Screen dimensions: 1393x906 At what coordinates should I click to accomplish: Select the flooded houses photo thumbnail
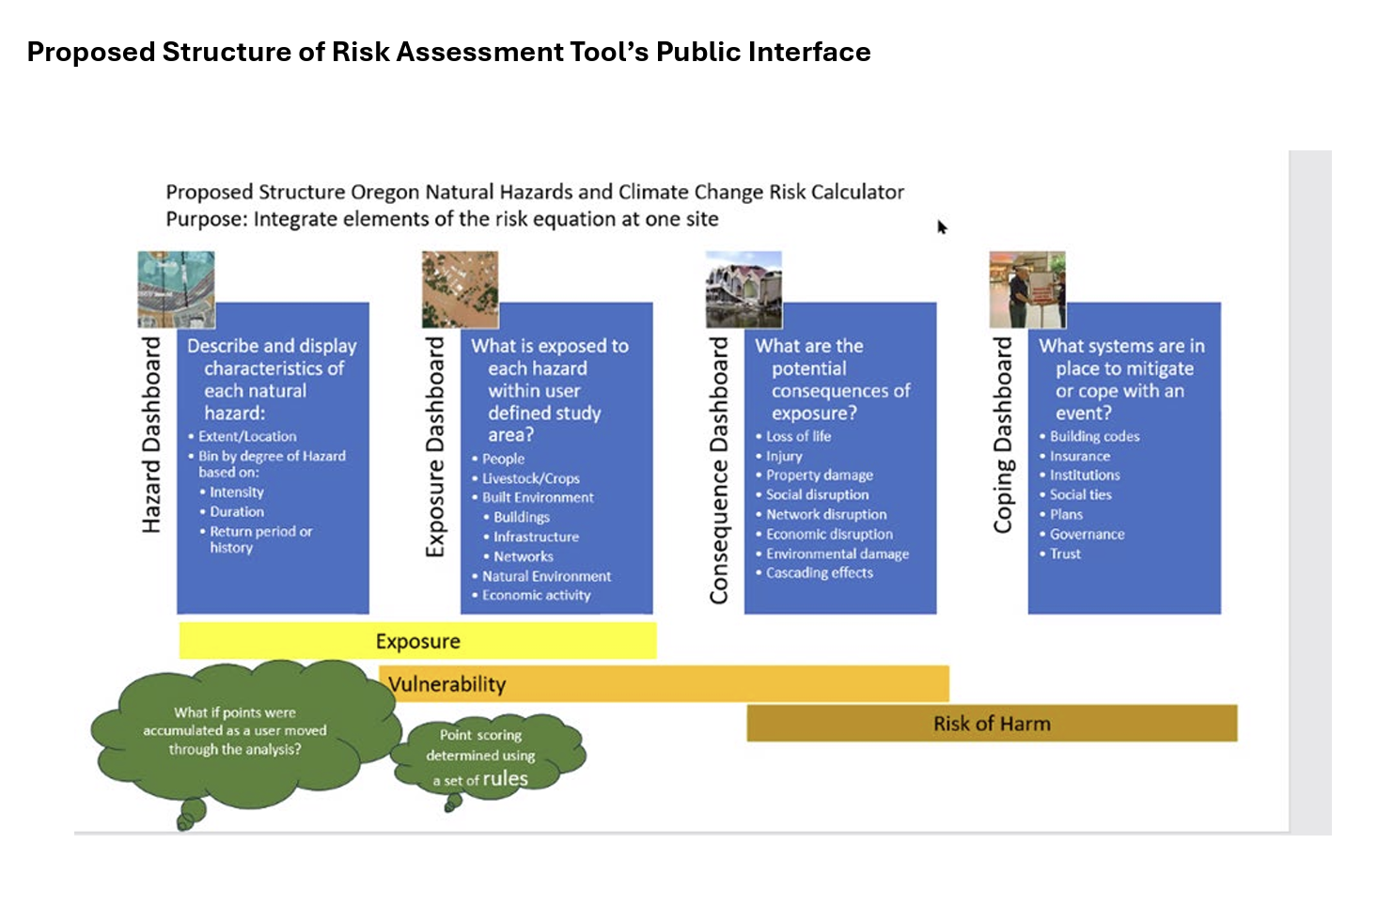click(x=743, y=288)
